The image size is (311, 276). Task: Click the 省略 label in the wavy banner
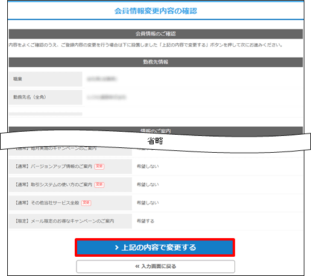pos(155,141)
